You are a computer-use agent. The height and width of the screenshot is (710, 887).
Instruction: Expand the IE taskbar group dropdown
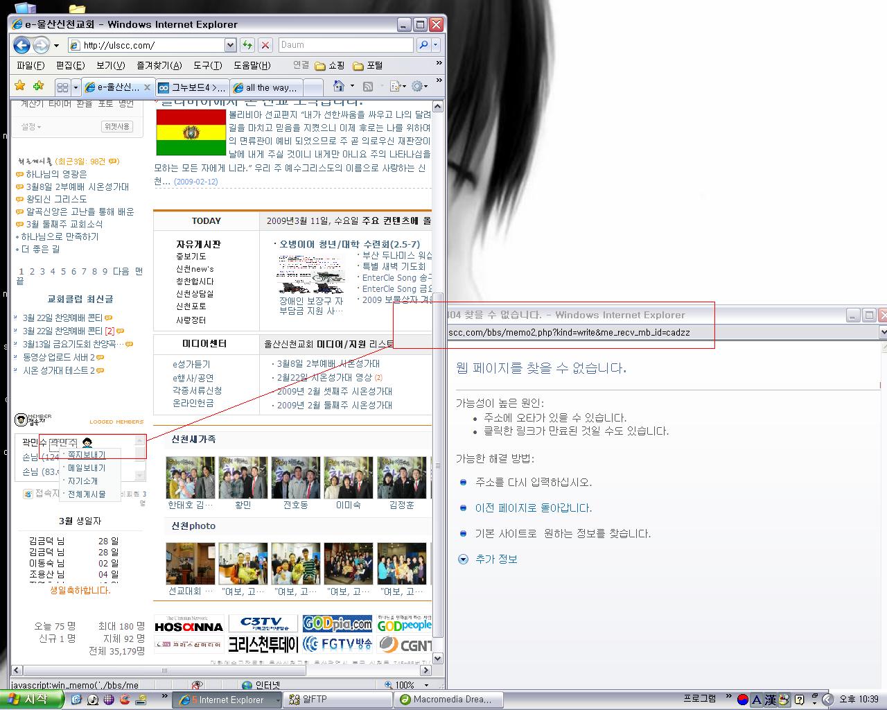click(278, 700)
